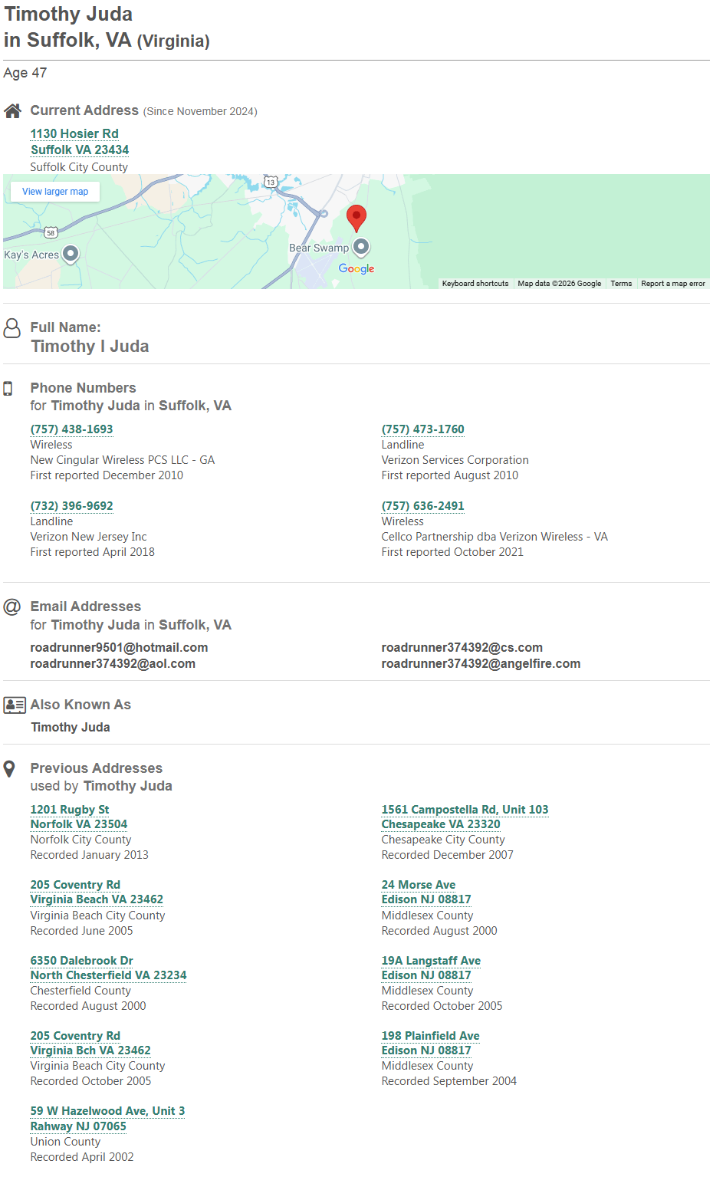Click the person icon beside Full Name
Viewport: 713px width, 1177px height.
click(x=12, y=328)
